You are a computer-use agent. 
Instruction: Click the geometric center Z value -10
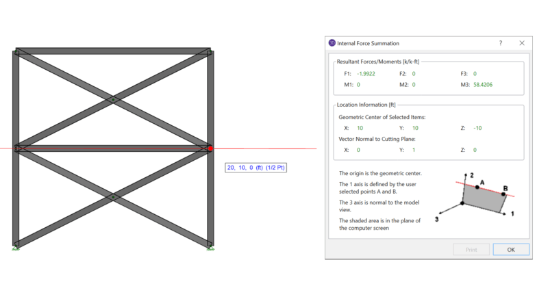(479, 128)
